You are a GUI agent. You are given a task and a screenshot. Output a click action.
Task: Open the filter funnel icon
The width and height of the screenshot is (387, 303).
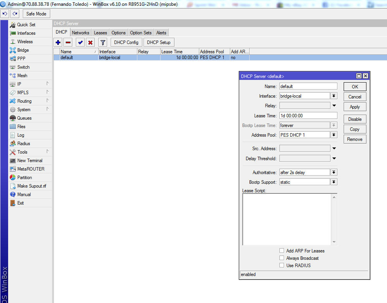pos(103,42)
